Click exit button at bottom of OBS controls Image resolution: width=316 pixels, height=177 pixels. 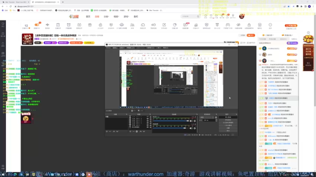click(228, 131)
